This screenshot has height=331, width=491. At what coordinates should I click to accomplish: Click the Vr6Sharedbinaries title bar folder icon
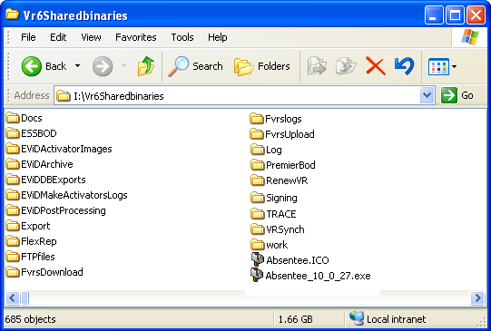coord(12,15)
